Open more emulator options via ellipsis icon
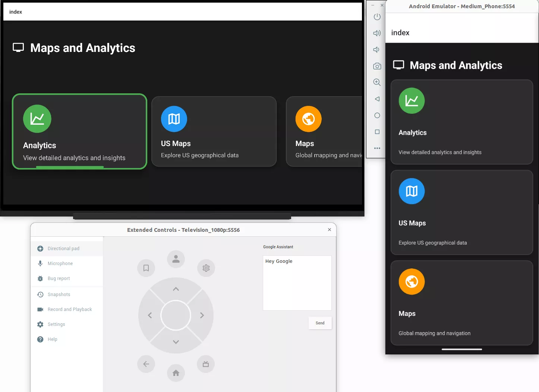Screen dimensions: 539x392 (377, 148)
